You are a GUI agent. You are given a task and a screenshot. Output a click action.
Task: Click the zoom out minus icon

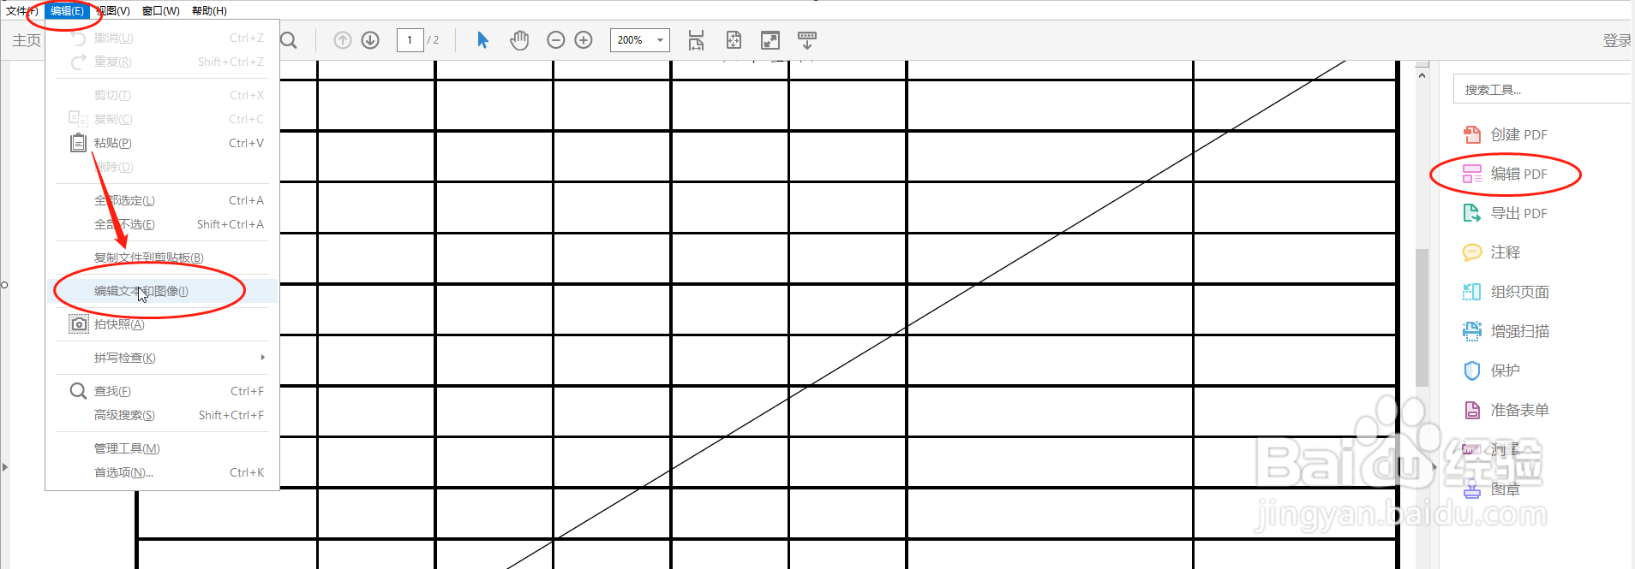coord(556,40)
